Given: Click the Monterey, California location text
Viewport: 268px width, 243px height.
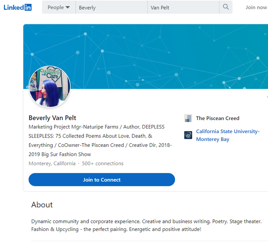Looking at the screenshot, I should 52,163.
